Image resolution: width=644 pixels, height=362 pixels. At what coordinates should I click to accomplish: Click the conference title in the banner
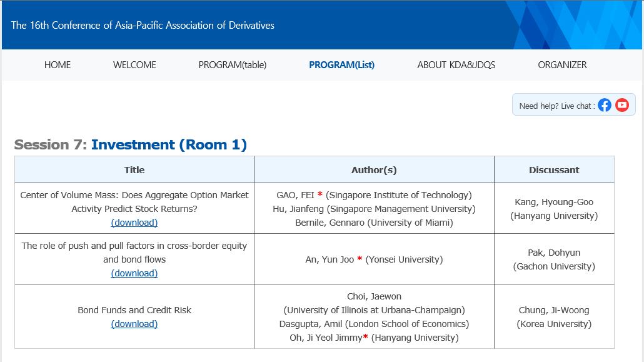pyautogui.click(x=143, y=25)
